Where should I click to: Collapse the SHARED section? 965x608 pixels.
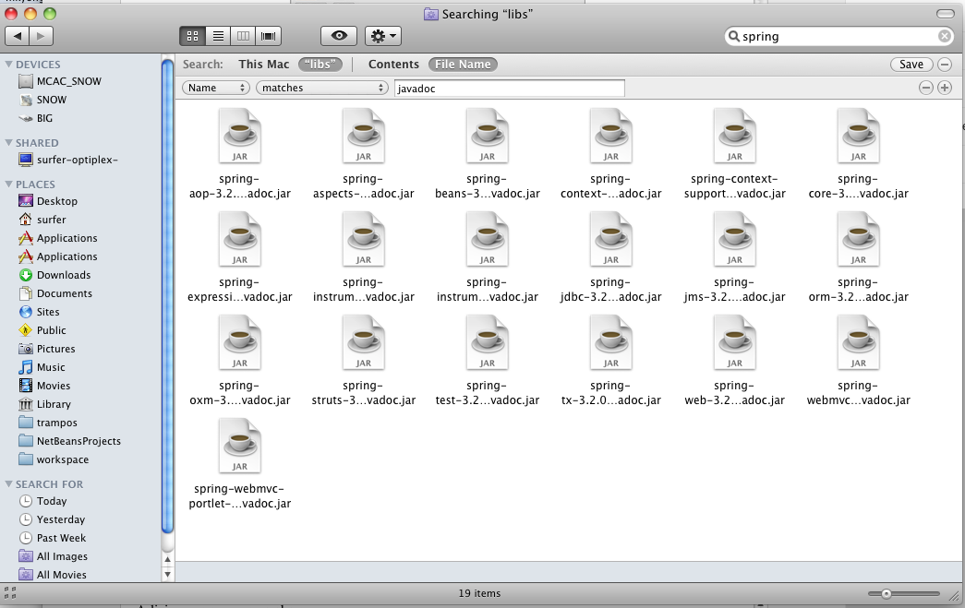[x=8, y=143]
